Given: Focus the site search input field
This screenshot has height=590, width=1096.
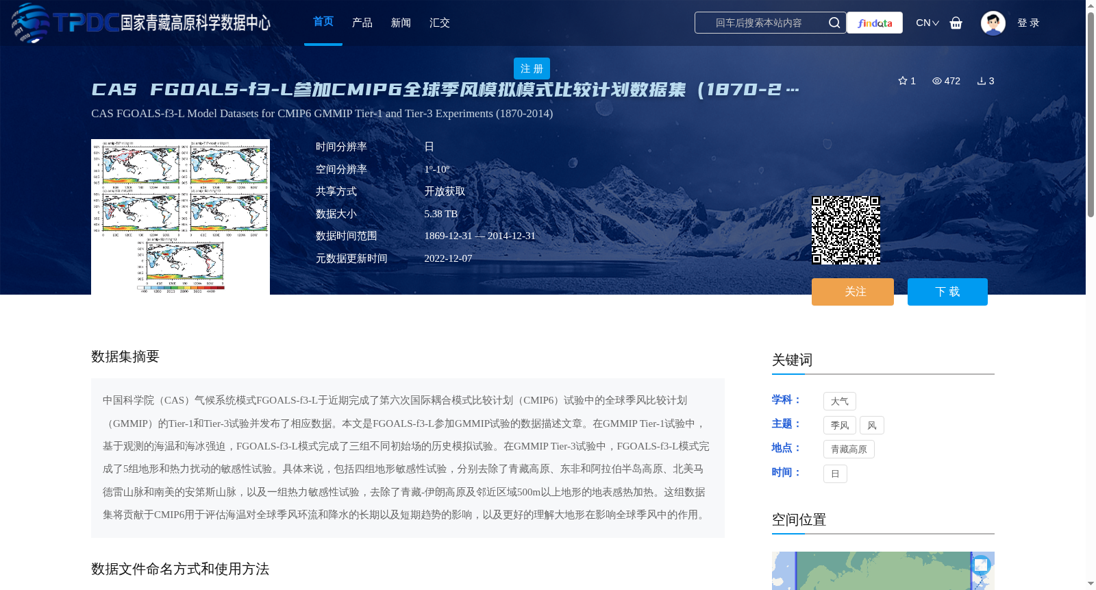Looking at the screenshot, I should pos(759,23).
